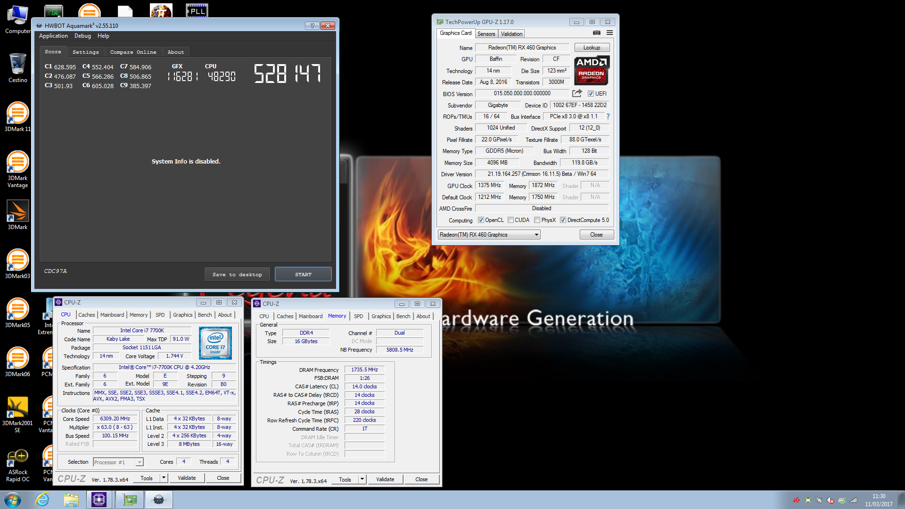
Task: Click Validate in the CPU tab window
Action: point(187,478)
